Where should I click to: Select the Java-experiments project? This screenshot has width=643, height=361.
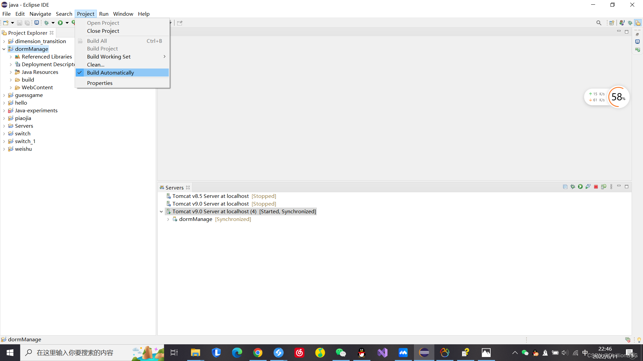36,111
